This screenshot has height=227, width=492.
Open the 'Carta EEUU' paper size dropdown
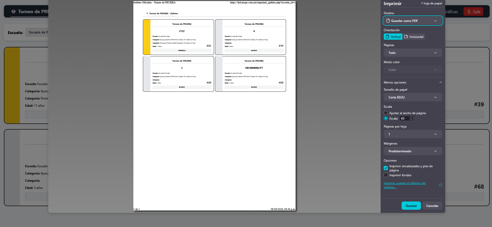(x=413, y=97)
